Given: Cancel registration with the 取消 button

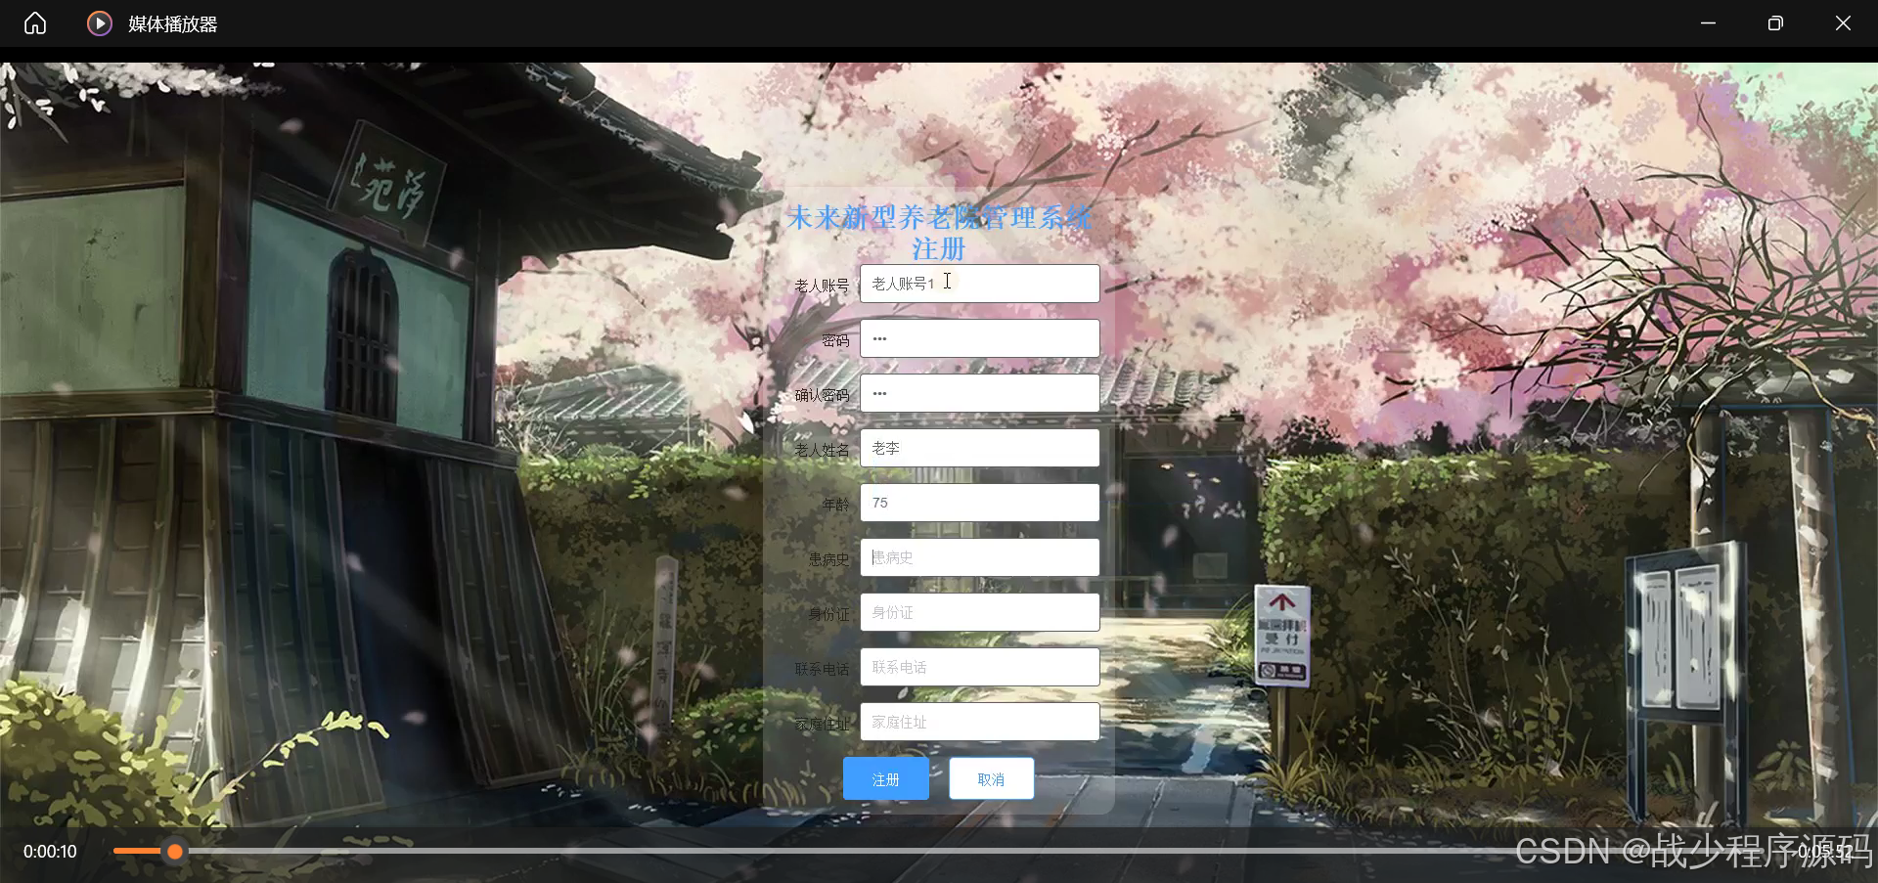Looking at the screenshot, I should (991, 779).
